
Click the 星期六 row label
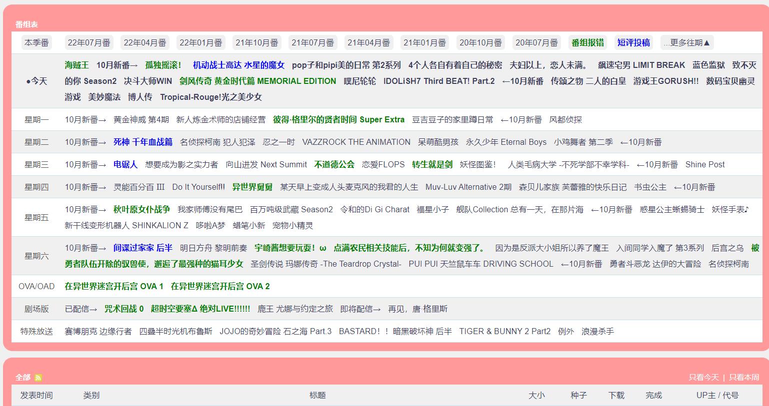tap(37, 256)
